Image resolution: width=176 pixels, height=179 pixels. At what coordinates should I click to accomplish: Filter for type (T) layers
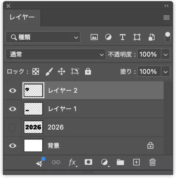tap(122, 37)
